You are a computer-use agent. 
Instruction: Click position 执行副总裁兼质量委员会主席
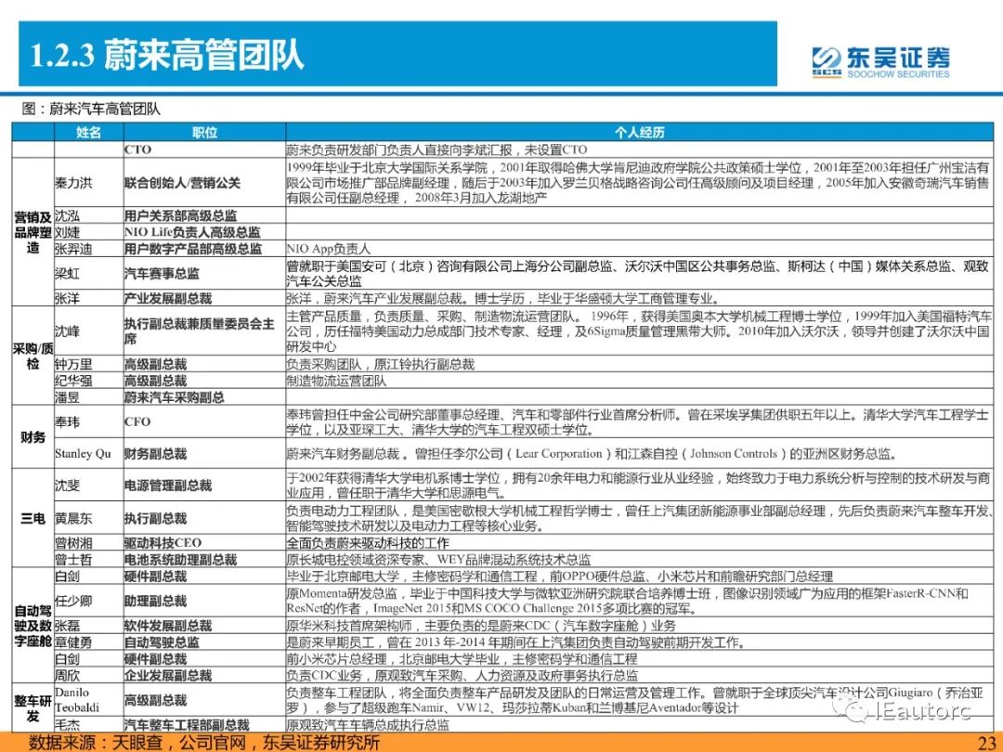[x=204, y=331]
